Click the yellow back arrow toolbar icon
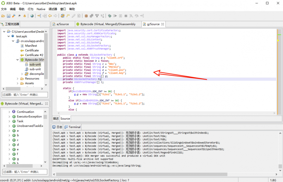 pos(50,16)
